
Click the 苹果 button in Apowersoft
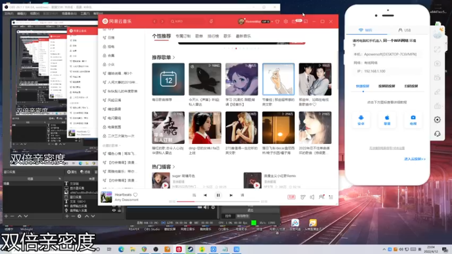[387, 120]
